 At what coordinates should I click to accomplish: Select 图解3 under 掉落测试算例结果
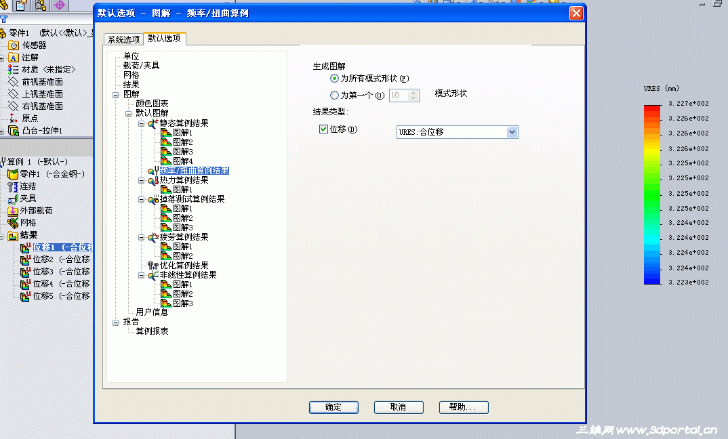pyautogui.click(x=183, y=228)
